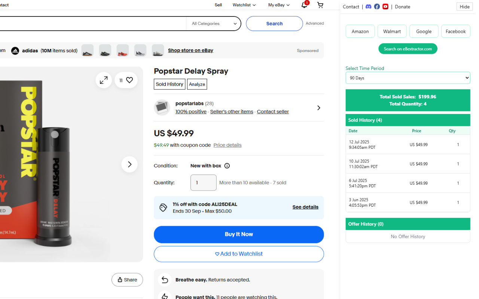Click the heart icon to watch item
Image resolution: width=479 pixels, height=299 pixels.
tap(129, 80)
